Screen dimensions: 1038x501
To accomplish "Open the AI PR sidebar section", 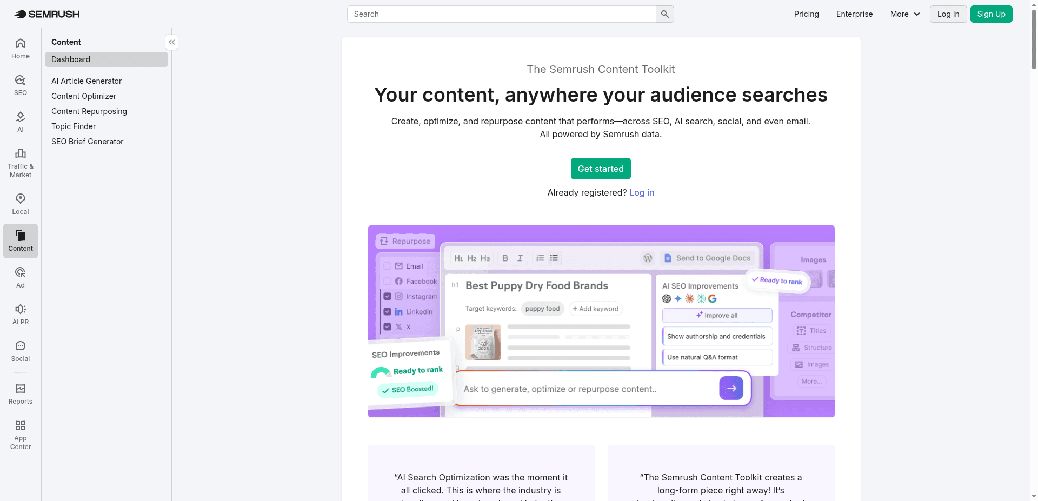I will tap(21, 315).
